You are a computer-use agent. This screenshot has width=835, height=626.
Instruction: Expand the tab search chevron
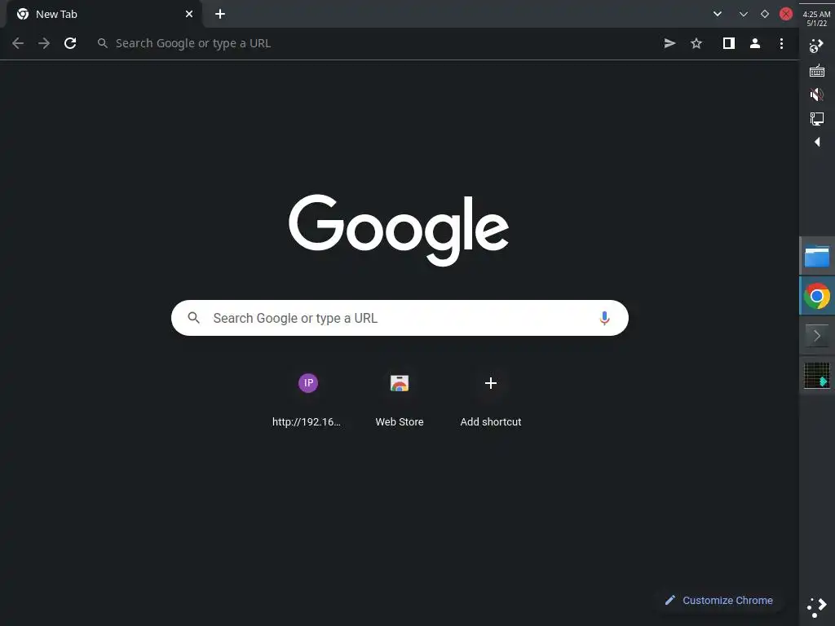click(x=718, y=14)
